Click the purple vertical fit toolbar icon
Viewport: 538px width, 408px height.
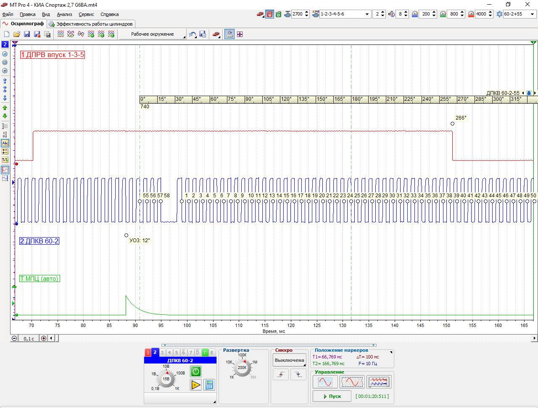240,34
